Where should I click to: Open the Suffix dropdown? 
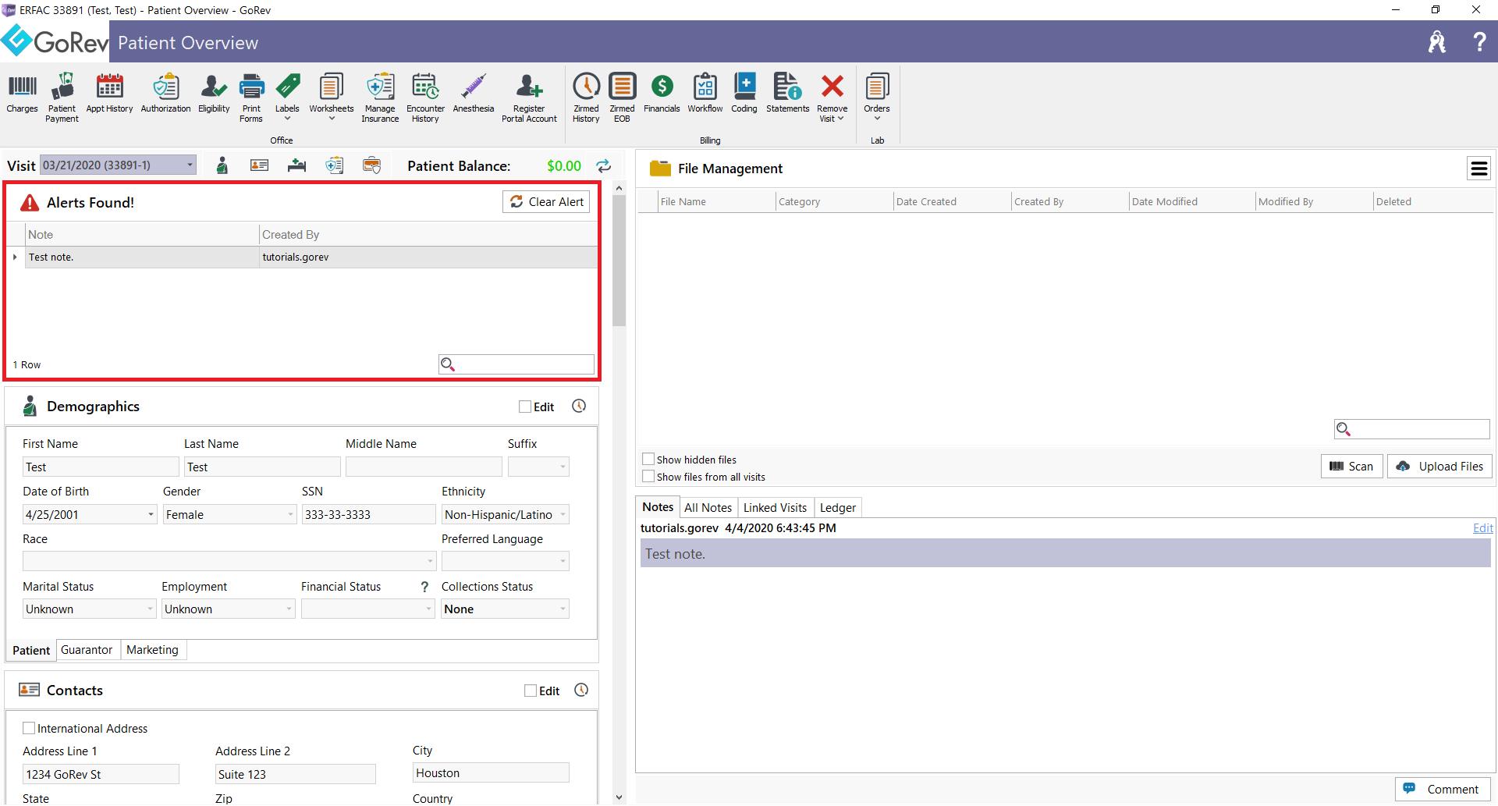pos(563,467)
